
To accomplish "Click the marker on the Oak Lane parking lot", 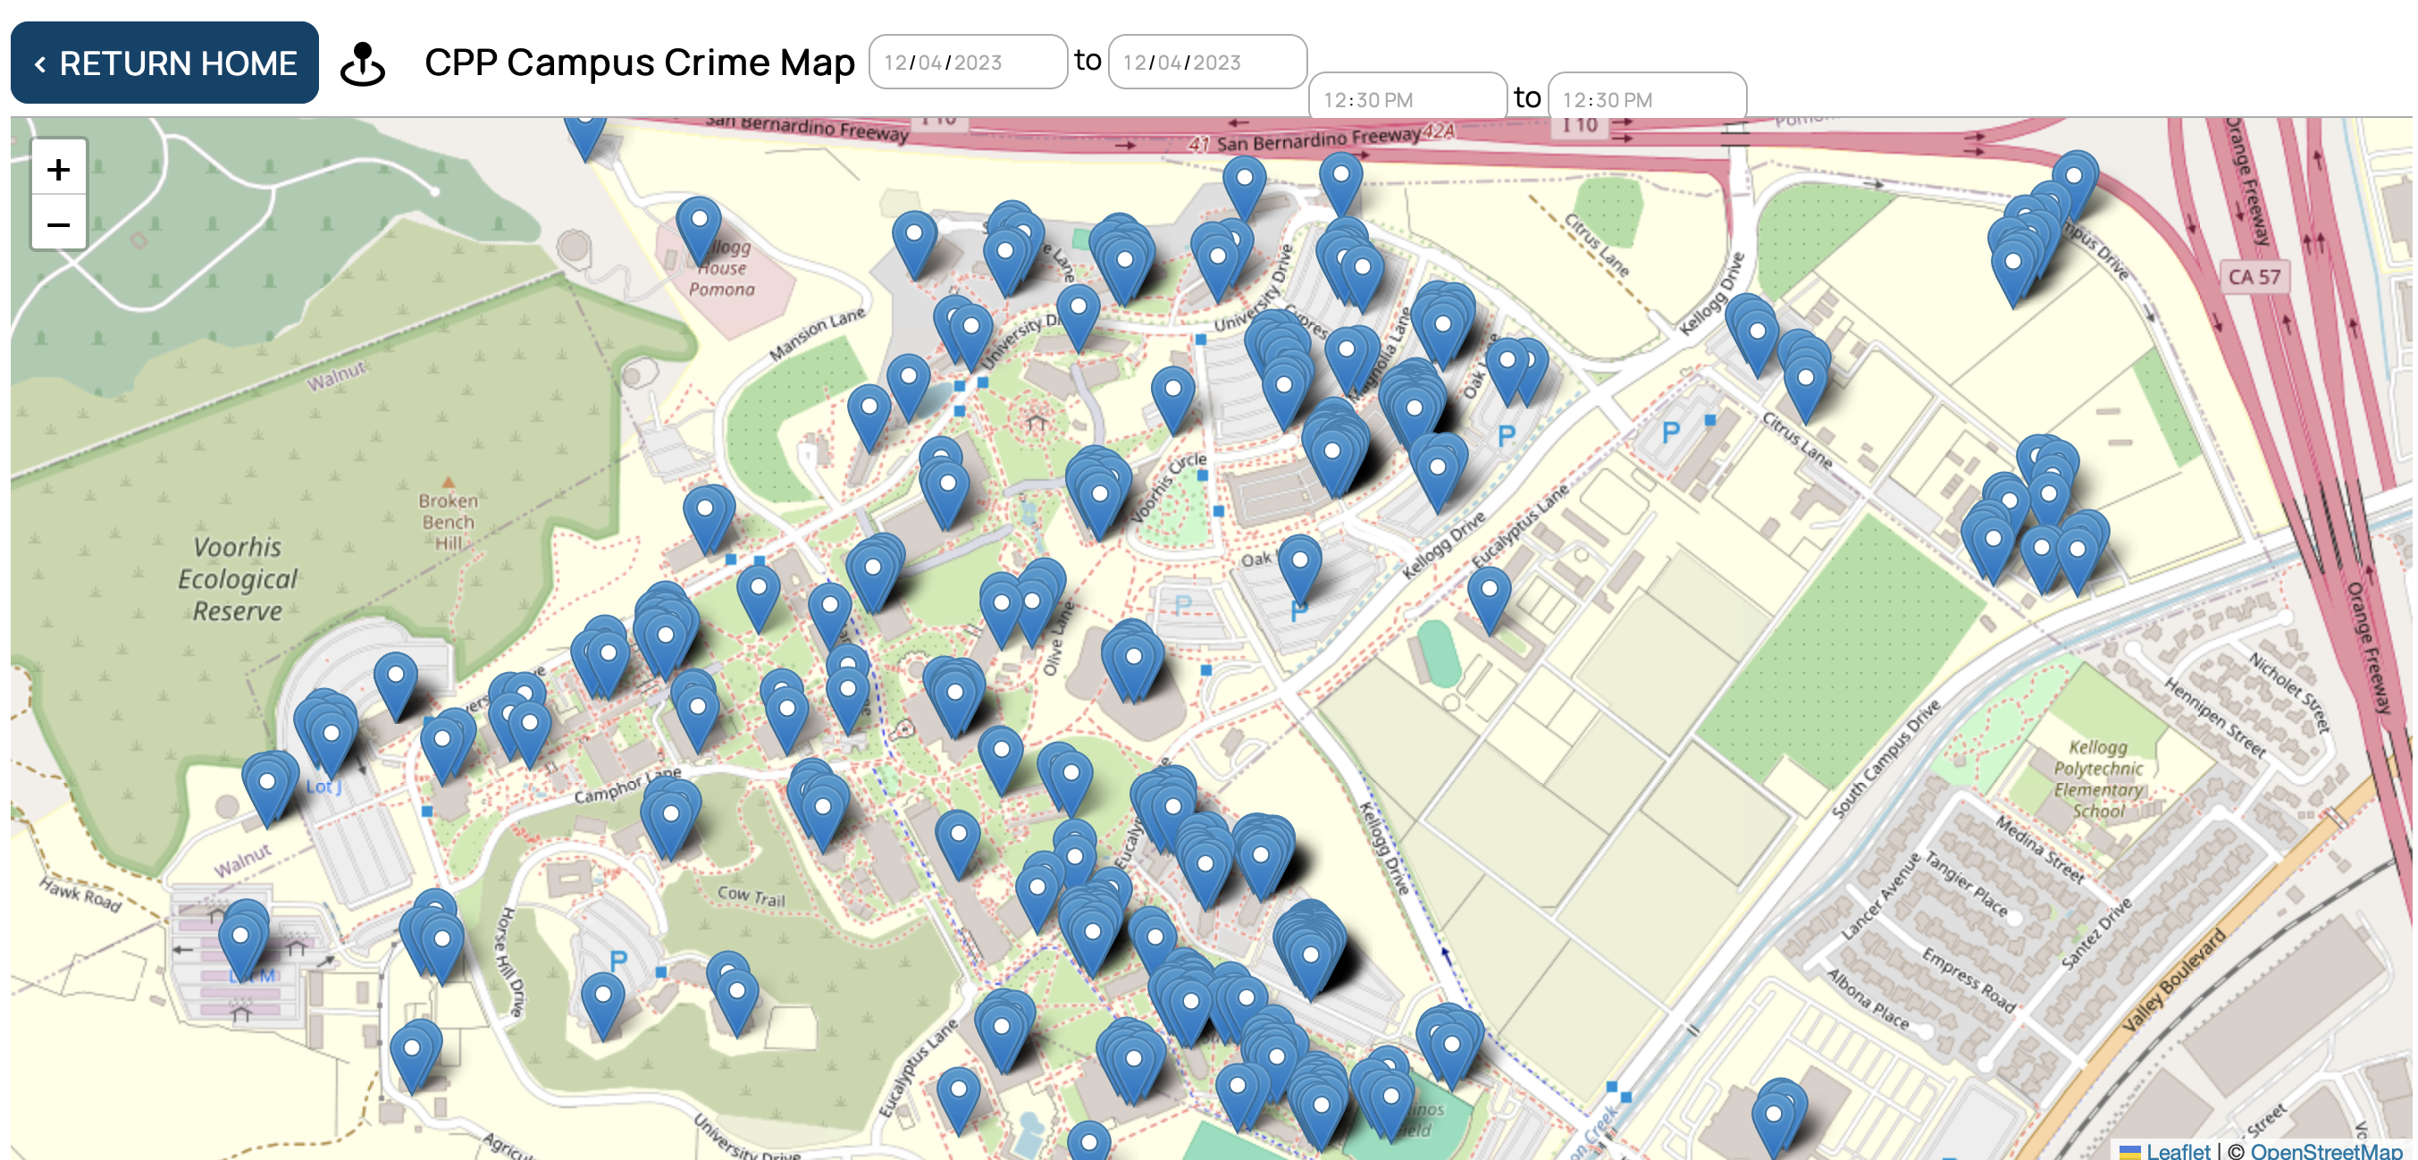I will pos(1300,568).
